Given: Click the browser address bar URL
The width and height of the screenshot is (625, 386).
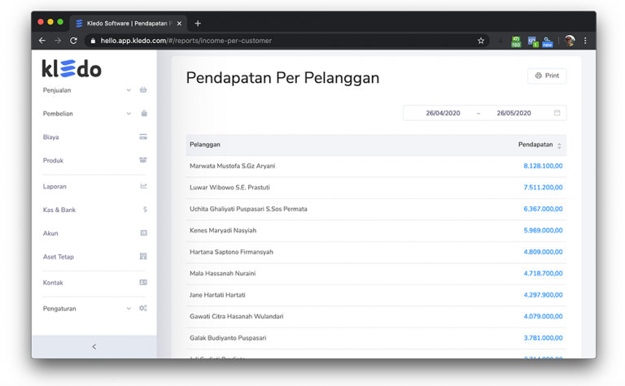Looking at the screenshot, I should point(186,41).
